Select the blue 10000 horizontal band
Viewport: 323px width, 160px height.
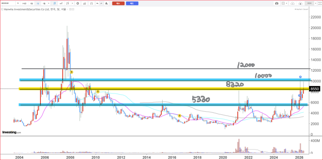click(165, 80)
